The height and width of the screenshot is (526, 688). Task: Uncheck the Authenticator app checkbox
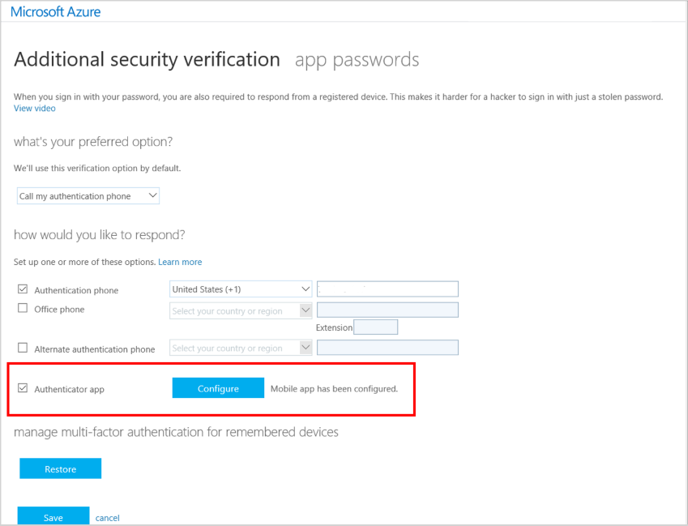point(23,388)
